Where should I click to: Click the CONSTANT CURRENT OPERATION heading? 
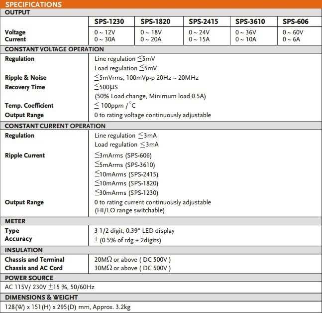click(x=55, y=126)
